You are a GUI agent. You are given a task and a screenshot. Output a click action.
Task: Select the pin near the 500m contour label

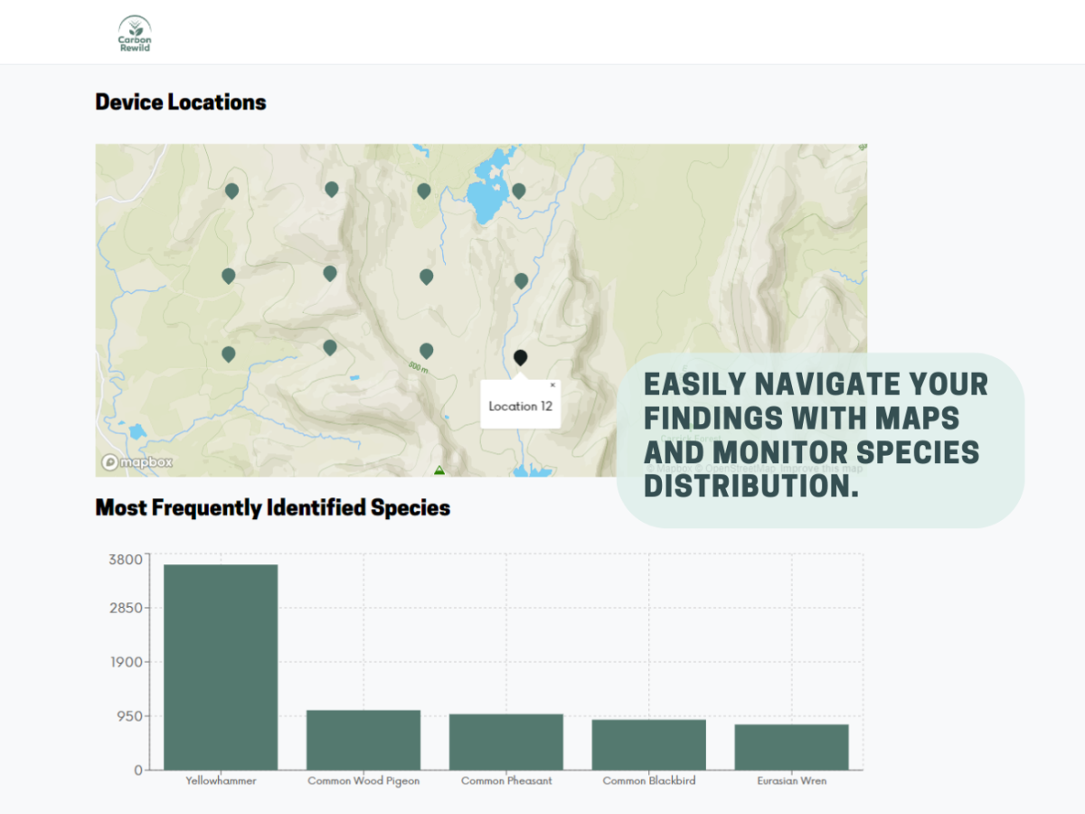click(x=426, y=350)
